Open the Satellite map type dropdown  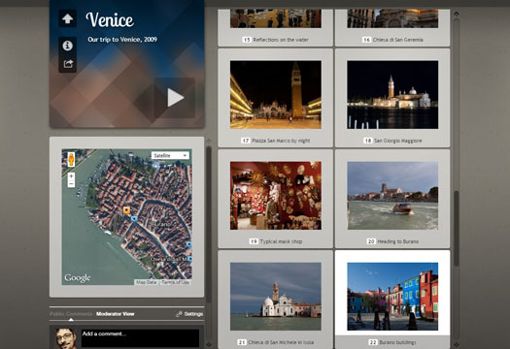coord(170,155)
